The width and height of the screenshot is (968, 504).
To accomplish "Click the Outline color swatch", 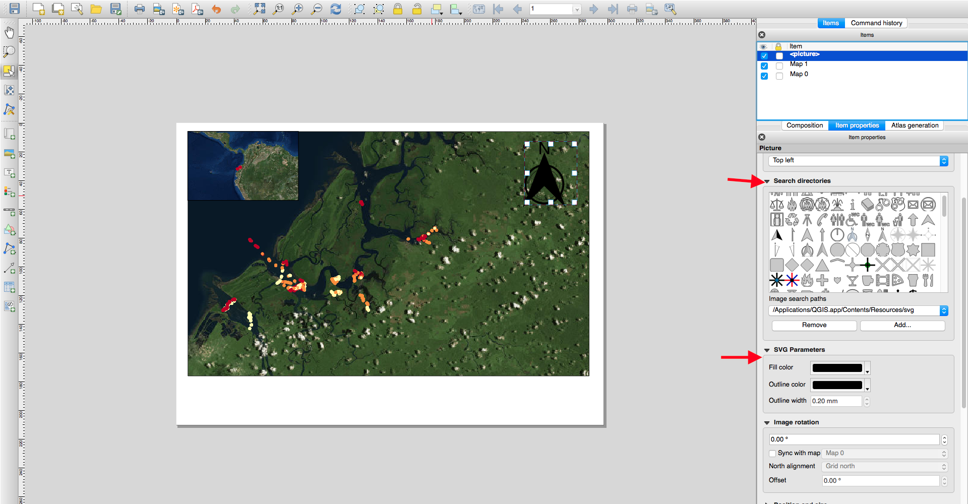I will tap(837, 386).
